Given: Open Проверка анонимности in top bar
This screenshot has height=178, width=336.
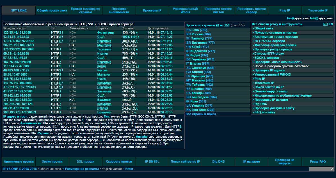Looking at the screenshot, I should (119, 10).
